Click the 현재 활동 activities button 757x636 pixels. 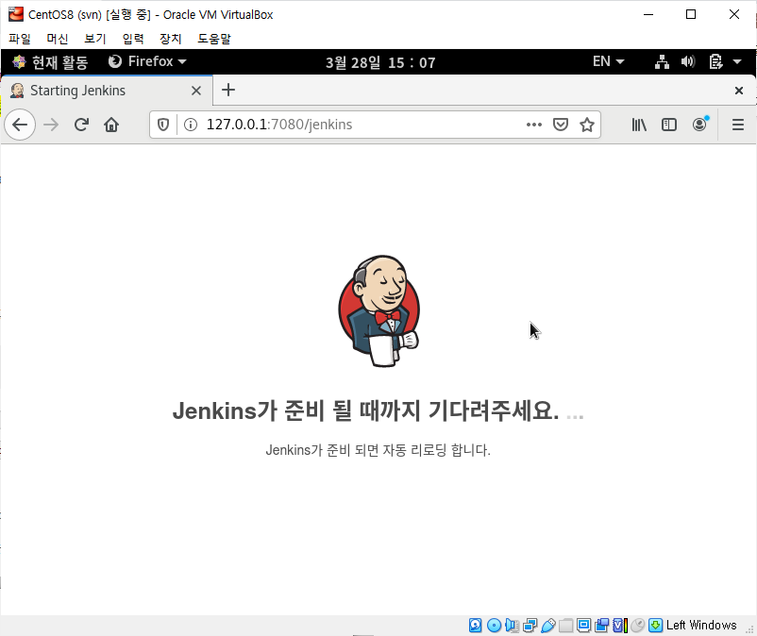(x=50, y=61)
